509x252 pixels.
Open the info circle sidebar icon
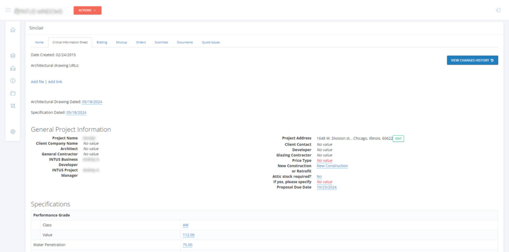click(x=13, y=81)
